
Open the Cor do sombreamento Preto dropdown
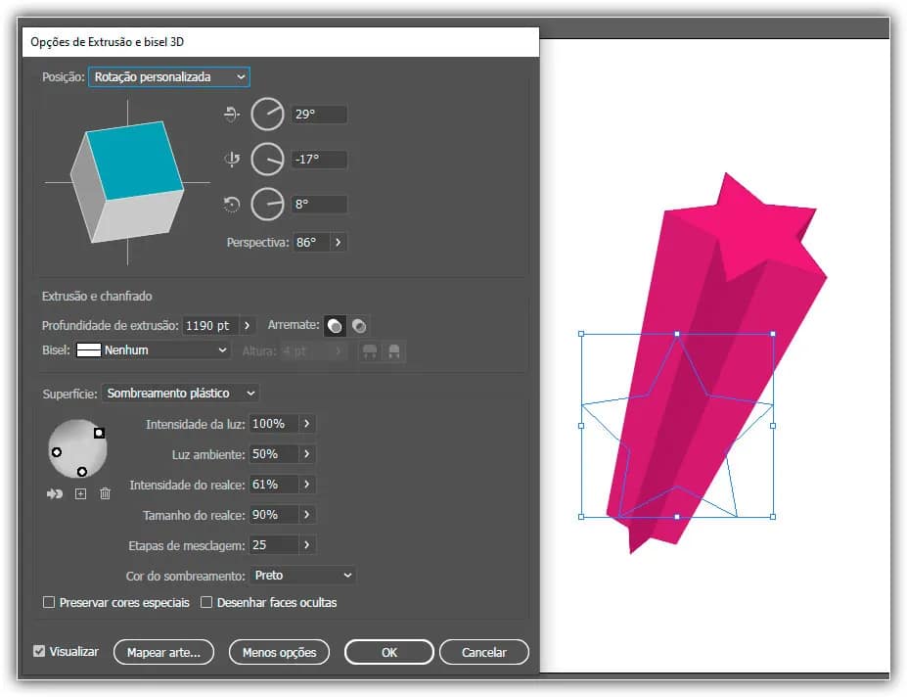coord(303,576)
